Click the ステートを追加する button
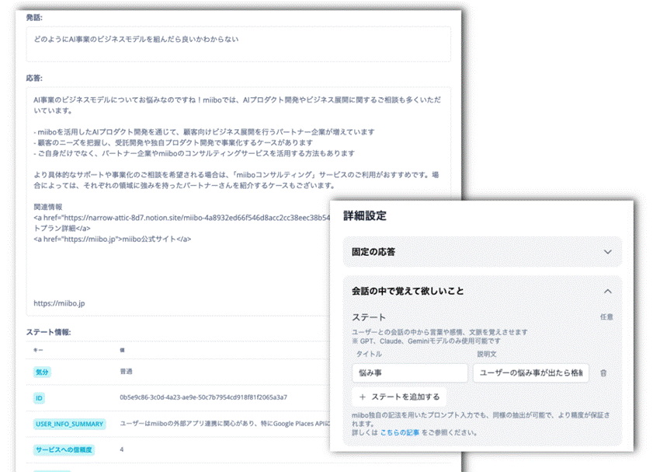This screenshot has height=472, width=660. (398, 397)
